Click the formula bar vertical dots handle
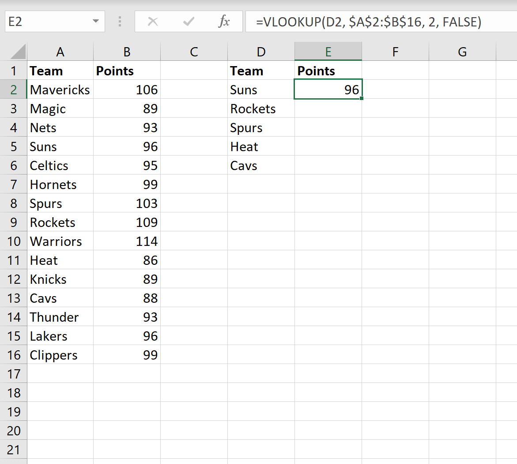Screen dimensions: 517x464 (x=120, y=22)
